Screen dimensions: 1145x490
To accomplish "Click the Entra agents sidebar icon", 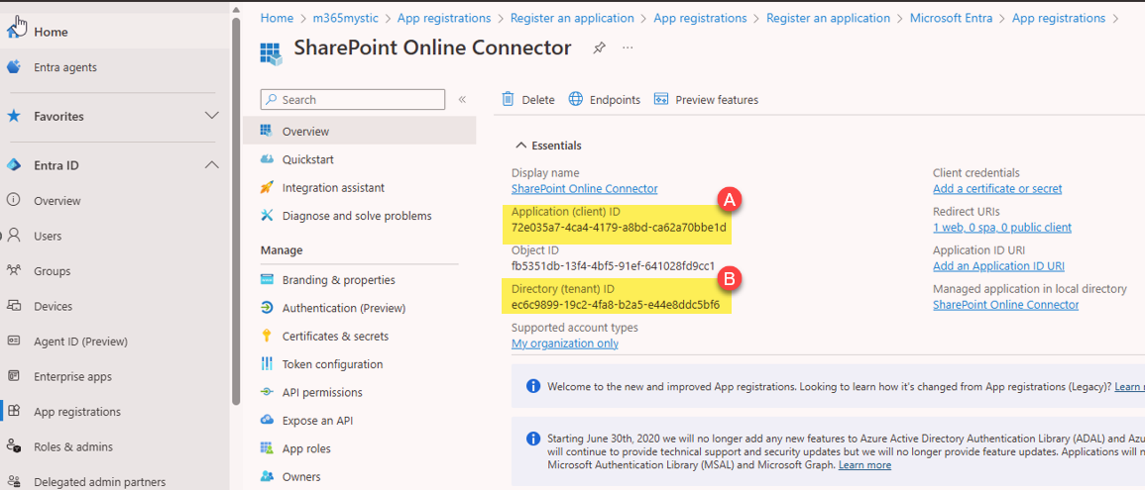I will 14,67.
